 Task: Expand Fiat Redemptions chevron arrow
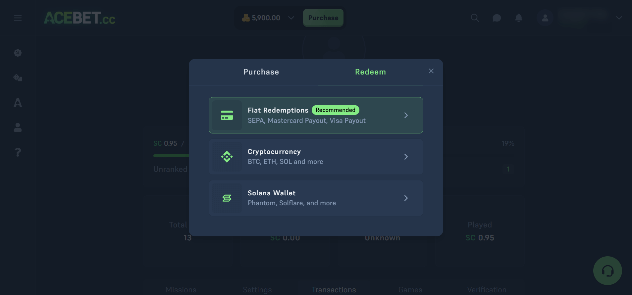coord(406,115)
